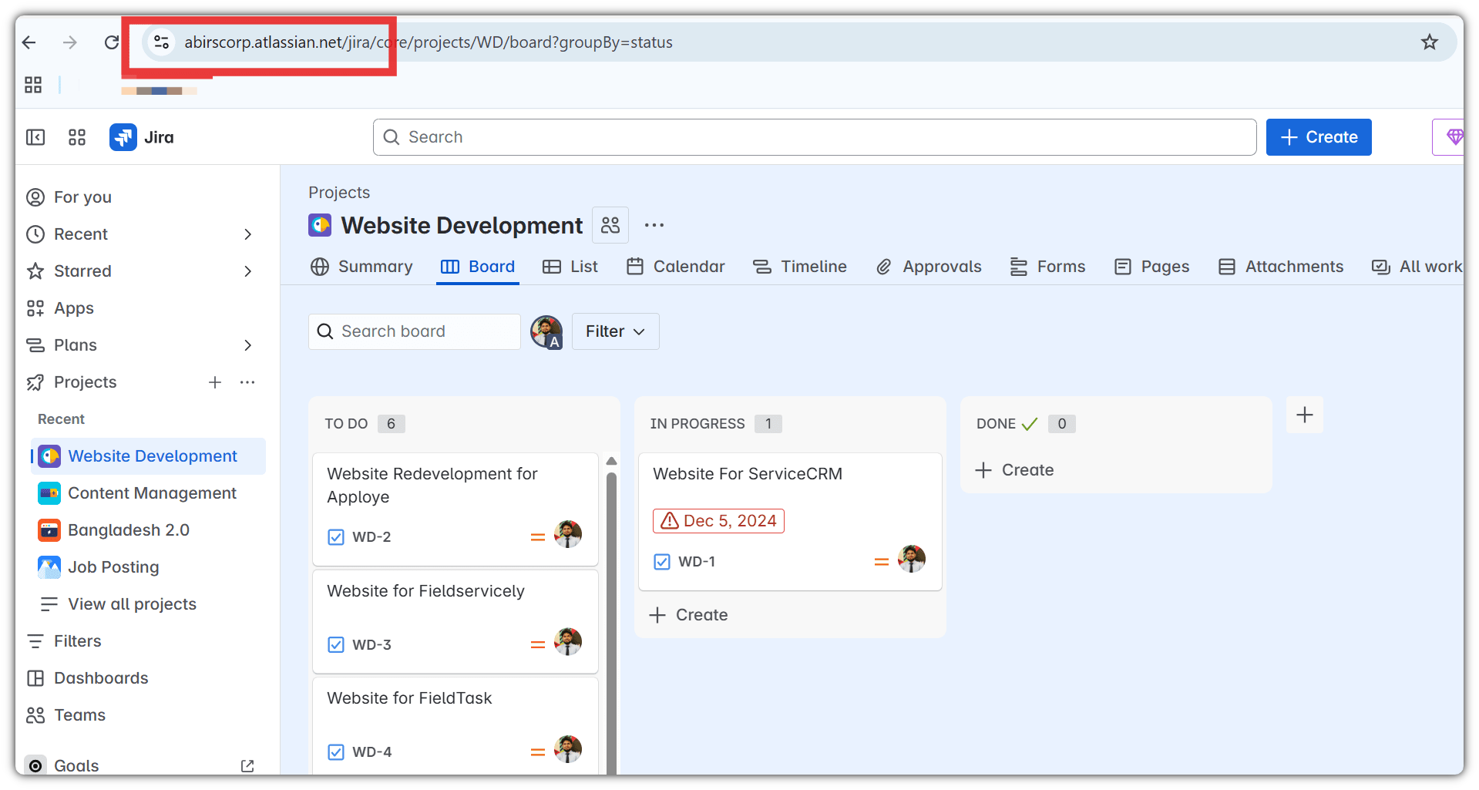The height and width of the screenshot is (790, 1479).
Task: Open View all projects link
Action: 131,604
